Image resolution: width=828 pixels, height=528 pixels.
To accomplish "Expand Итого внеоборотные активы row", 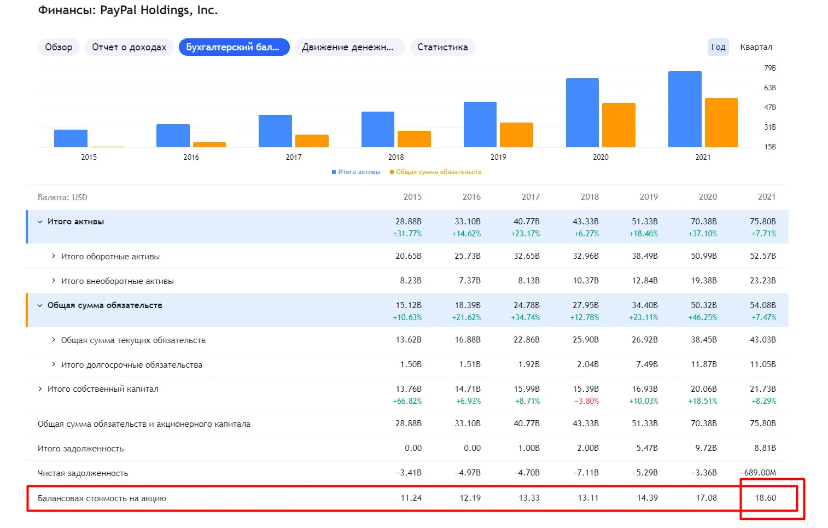I will coord(54,281).
